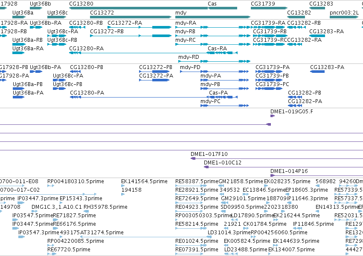This screenshot has height=256, width=363.
Task: Click BAC clone DME1-010C12
Action: click(x=223, y=163)
